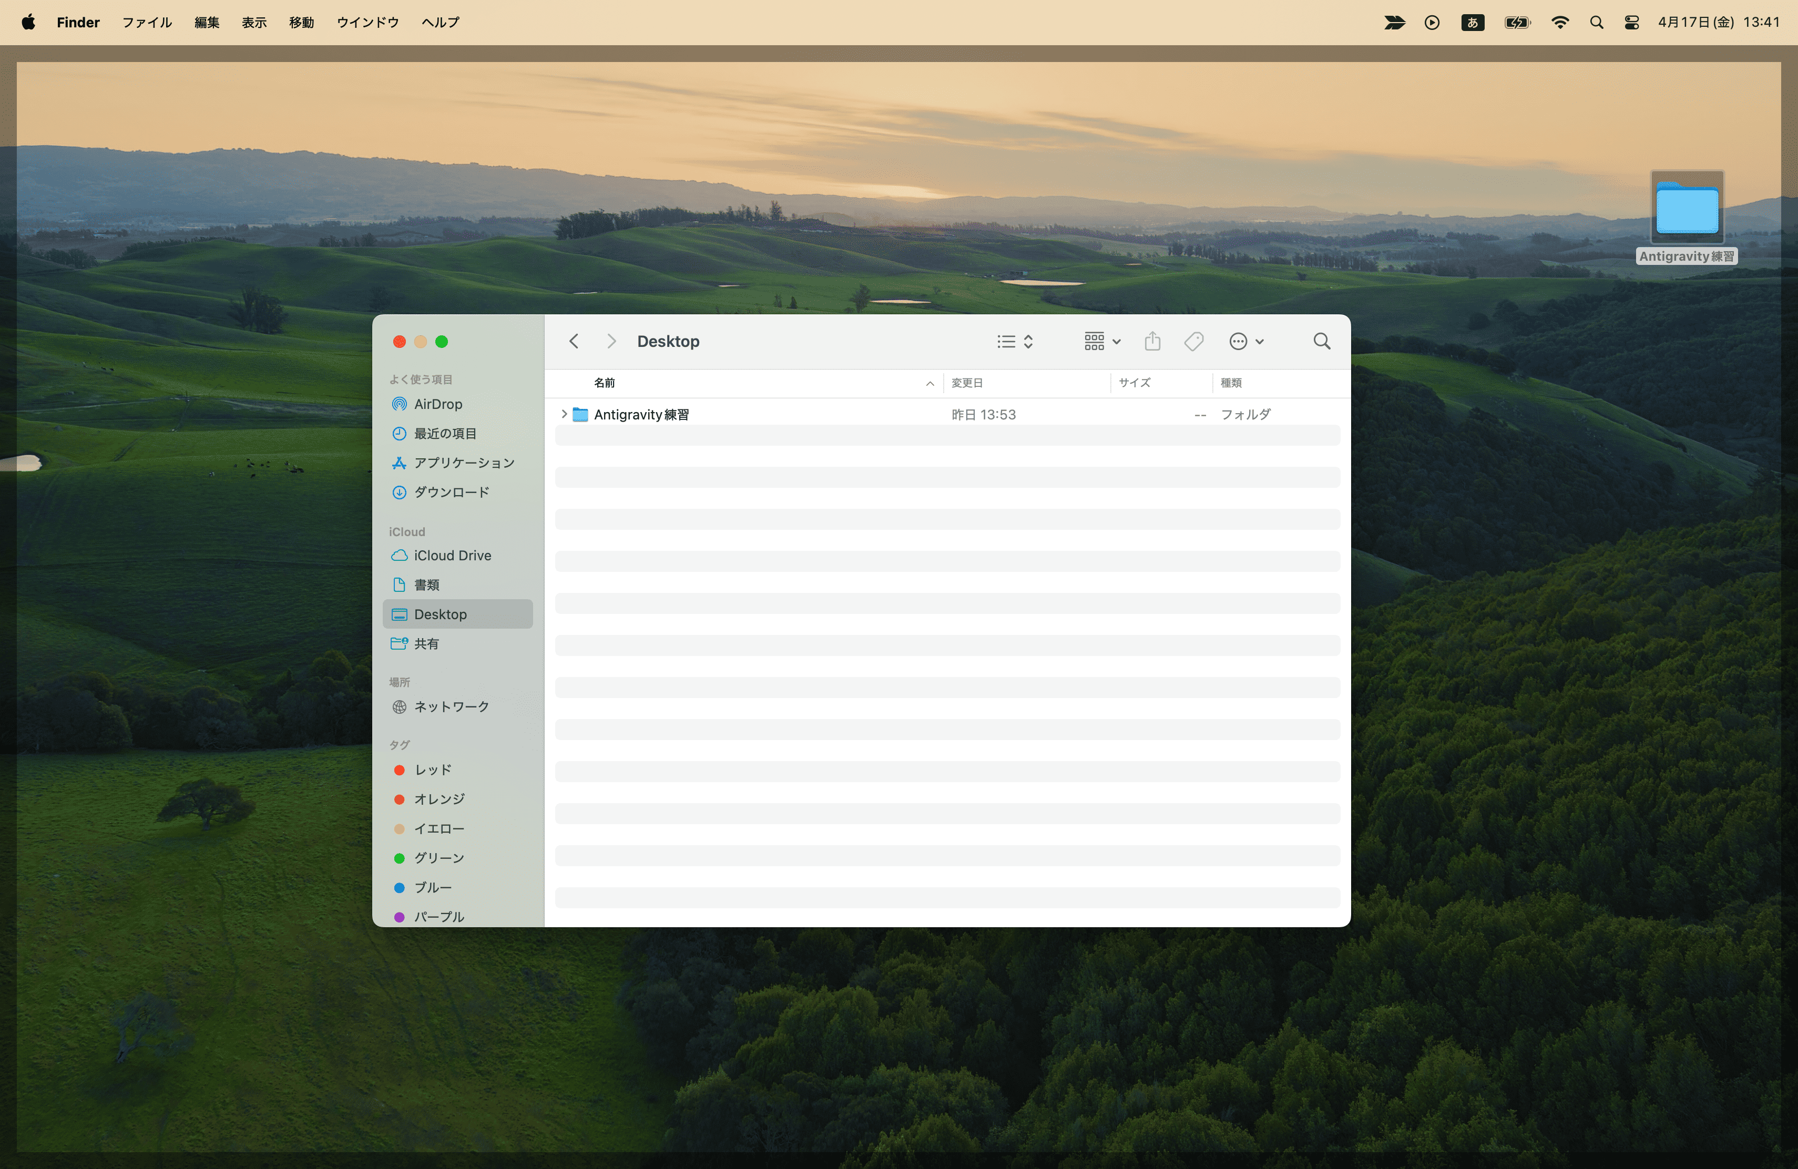Toggle the Japanese input source indicator
Viewport: 1798px width, 1169px height.
1472,23
